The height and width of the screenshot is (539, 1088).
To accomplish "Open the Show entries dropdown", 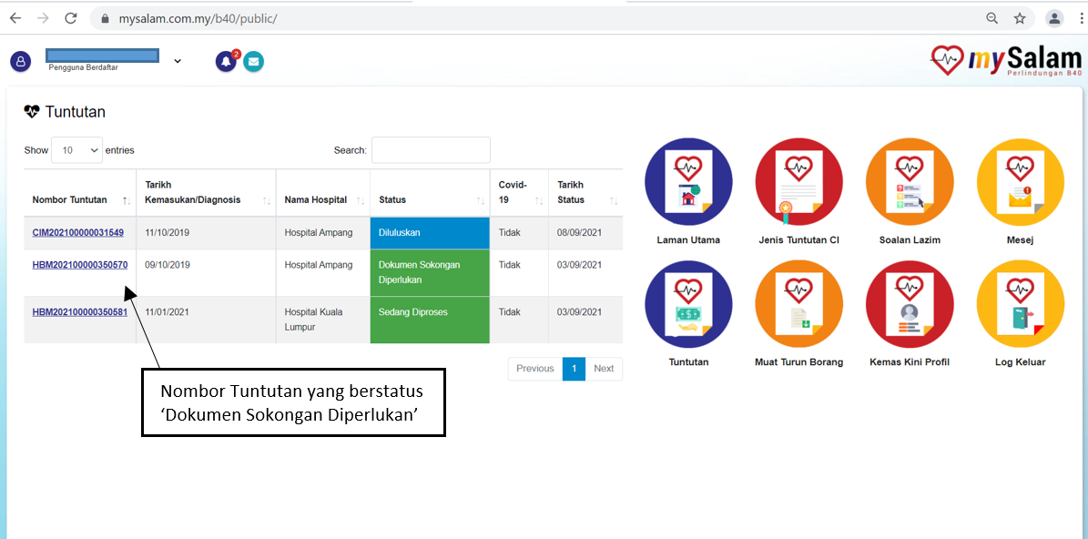I will (x=76, y=149).
